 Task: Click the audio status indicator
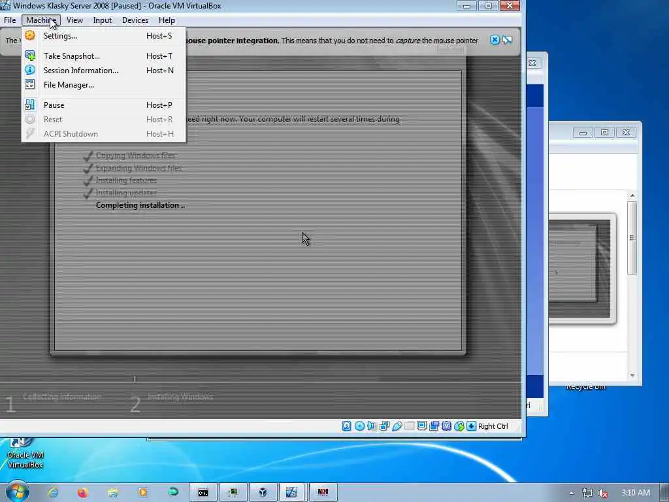372,426
